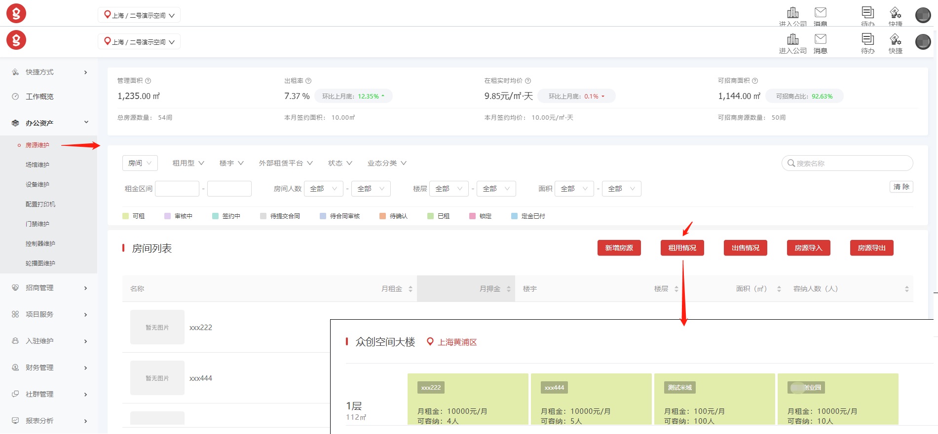The image size is (938, 434).
Task: Click the first 租金区间 input box
Action: click(177, 189)
